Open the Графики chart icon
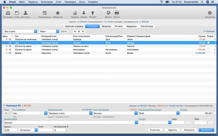Image resolution: width=218 pixels, height=136 pixels. click(75, 13)
